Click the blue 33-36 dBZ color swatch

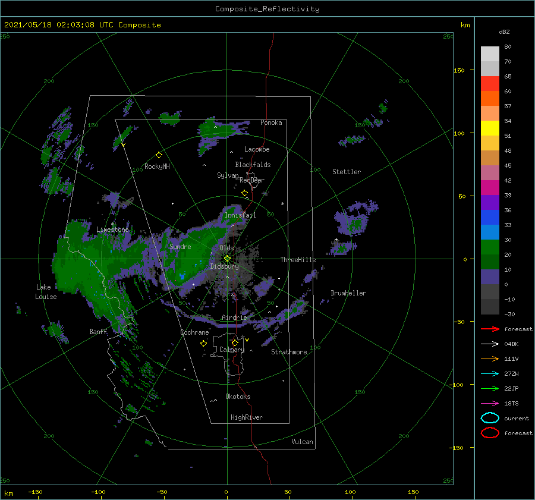click(490, 218)
